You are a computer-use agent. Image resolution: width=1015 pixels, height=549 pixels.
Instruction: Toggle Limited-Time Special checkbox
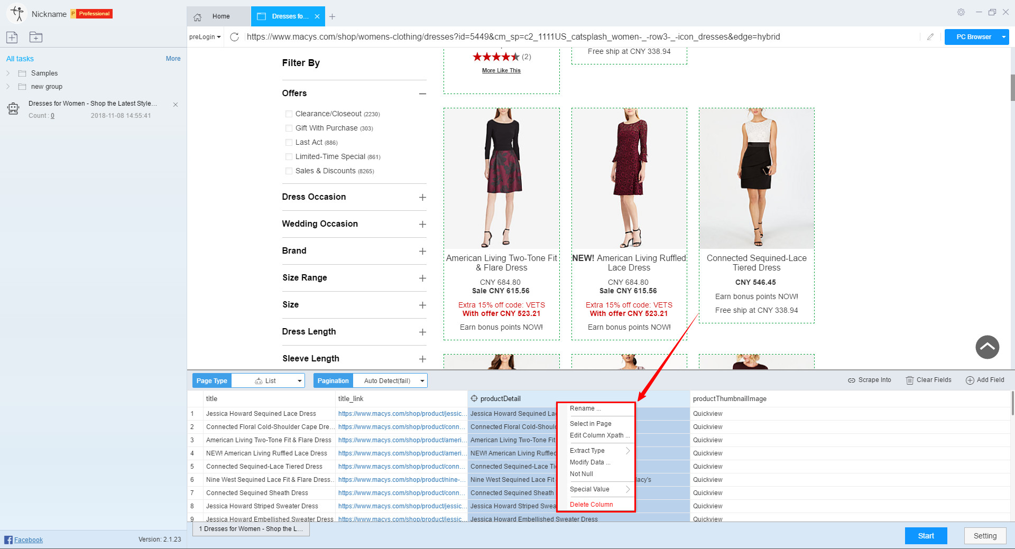pyautogui.click(x=289, y=157)
